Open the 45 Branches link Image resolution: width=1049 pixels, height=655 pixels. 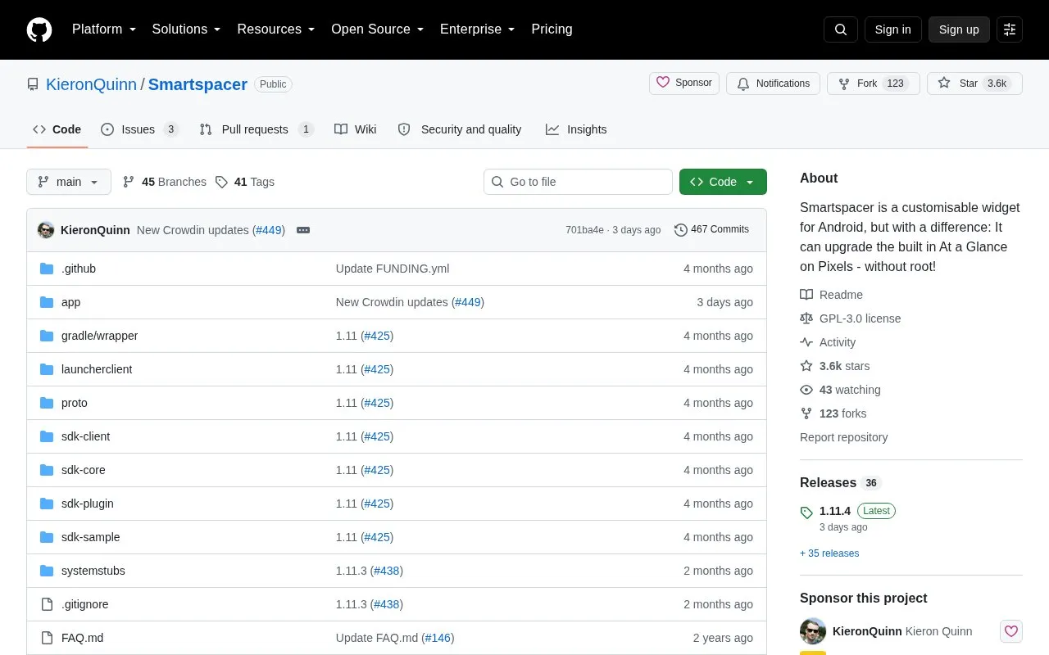click(164, 182)
